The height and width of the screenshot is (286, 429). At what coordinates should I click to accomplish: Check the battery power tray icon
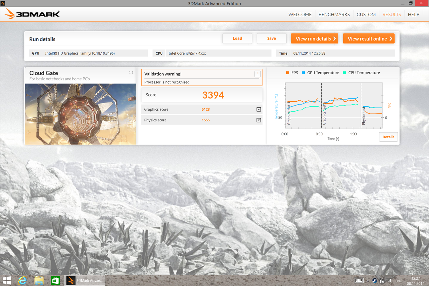[382, 281]
